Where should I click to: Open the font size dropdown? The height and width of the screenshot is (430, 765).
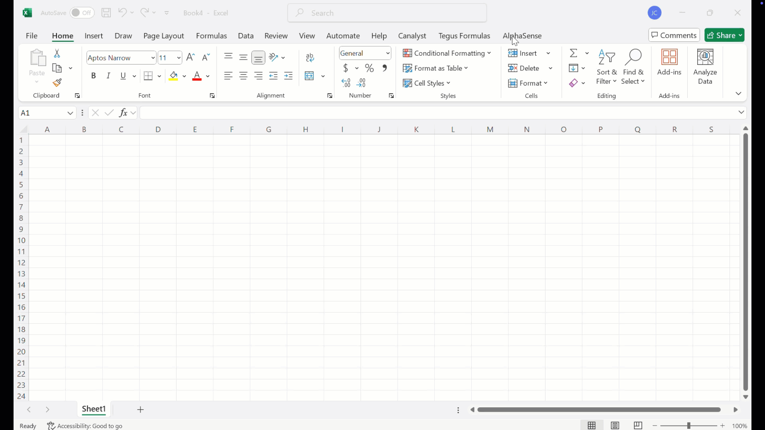(x=179, y=58)
